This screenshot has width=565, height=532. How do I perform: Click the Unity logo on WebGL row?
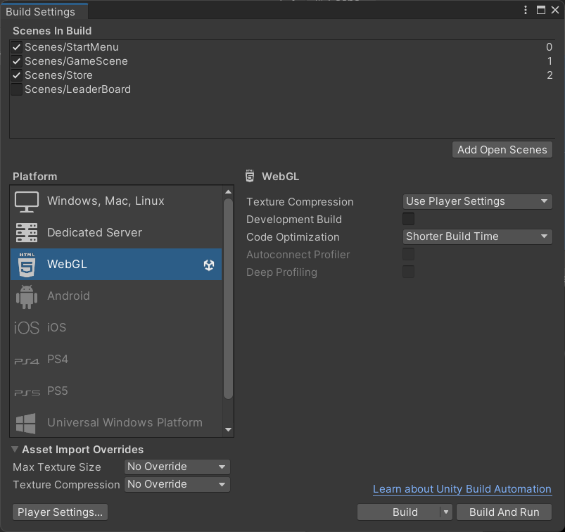(209, 265)
